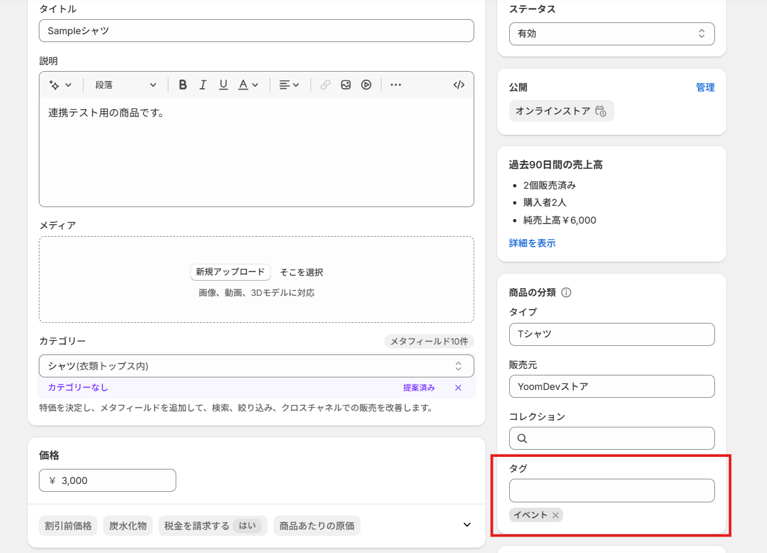Open the text color picker

(248, 85)
